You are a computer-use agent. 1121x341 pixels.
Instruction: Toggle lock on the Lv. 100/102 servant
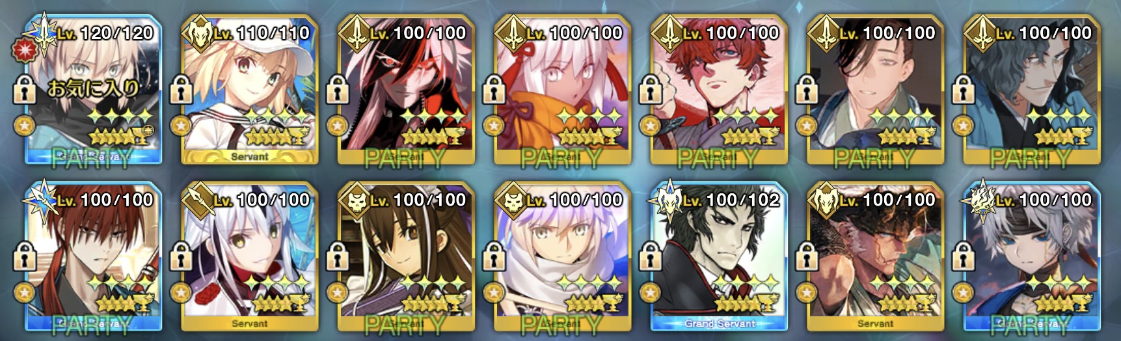tap(649, 256)
